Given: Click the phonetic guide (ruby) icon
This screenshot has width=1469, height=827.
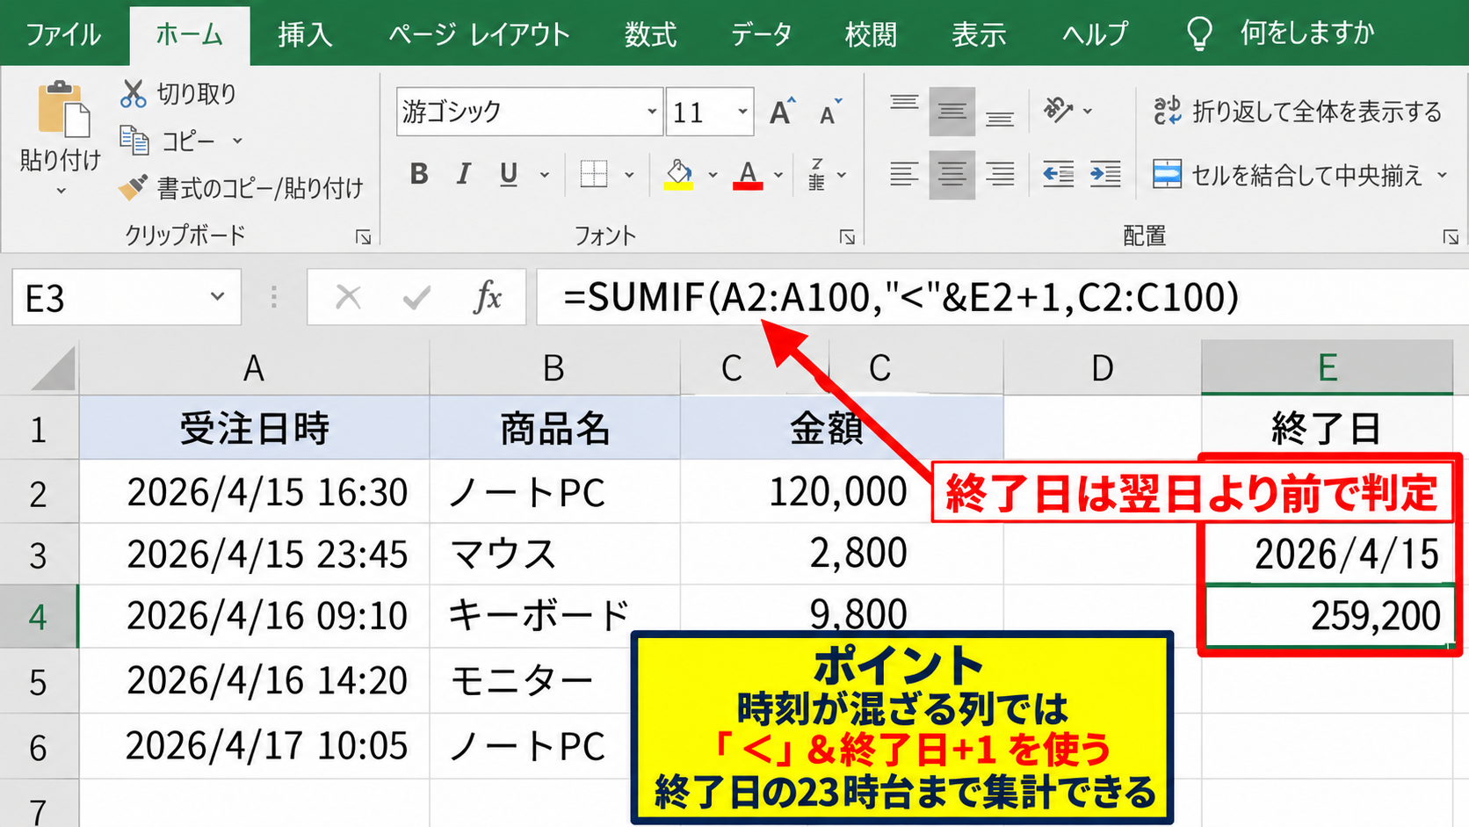Looking at the screenshot, I should tap(816, 174).
